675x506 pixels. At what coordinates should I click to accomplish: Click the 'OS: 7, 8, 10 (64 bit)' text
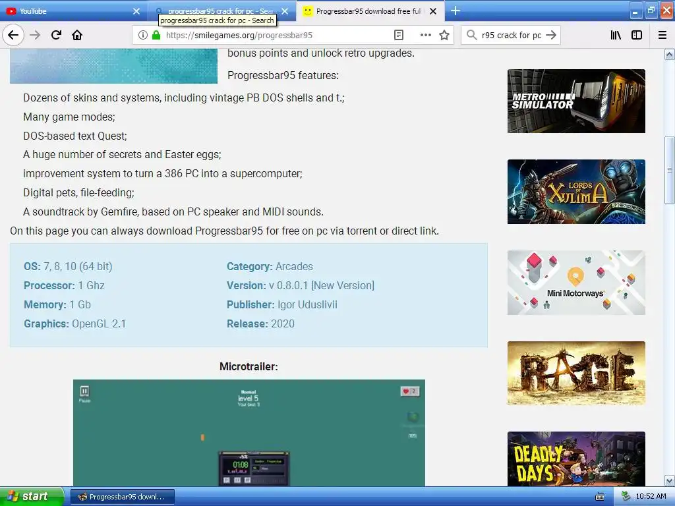[x=68, y=266]
